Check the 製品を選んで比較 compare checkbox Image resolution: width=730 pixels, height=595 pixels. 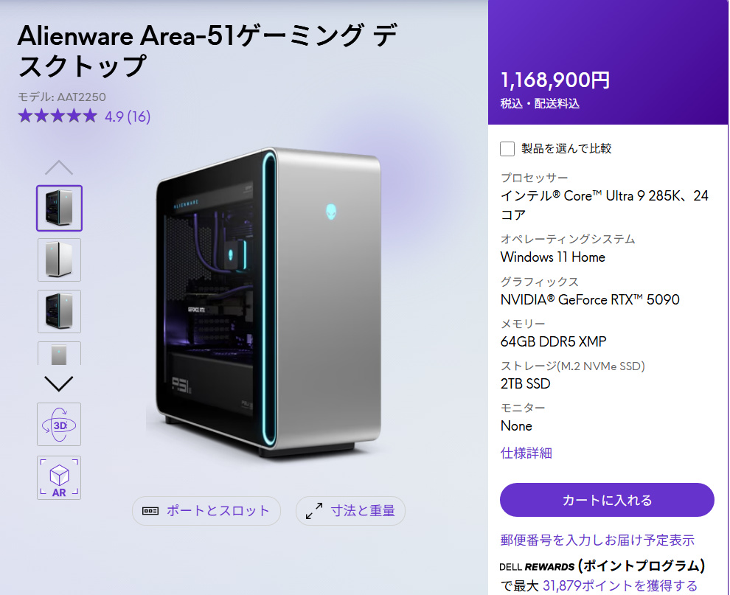[x=507, y=149]
